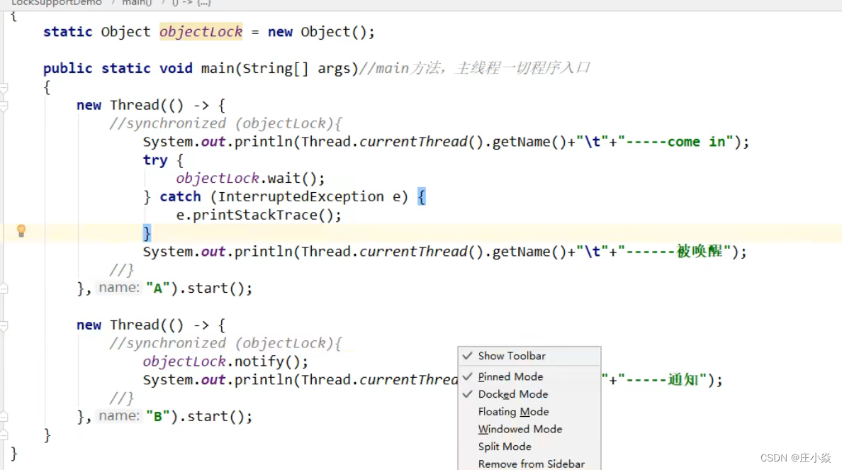Click the highlighted closing brace of catch
The width and height of the screenshot is (842, 470).
[x=147, y=233]
